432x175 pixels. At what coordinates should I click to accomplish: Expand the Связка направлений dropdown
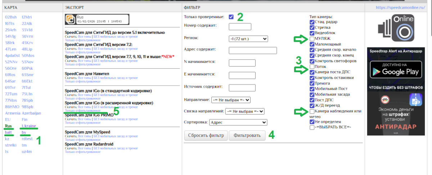[x=245, y=111]
